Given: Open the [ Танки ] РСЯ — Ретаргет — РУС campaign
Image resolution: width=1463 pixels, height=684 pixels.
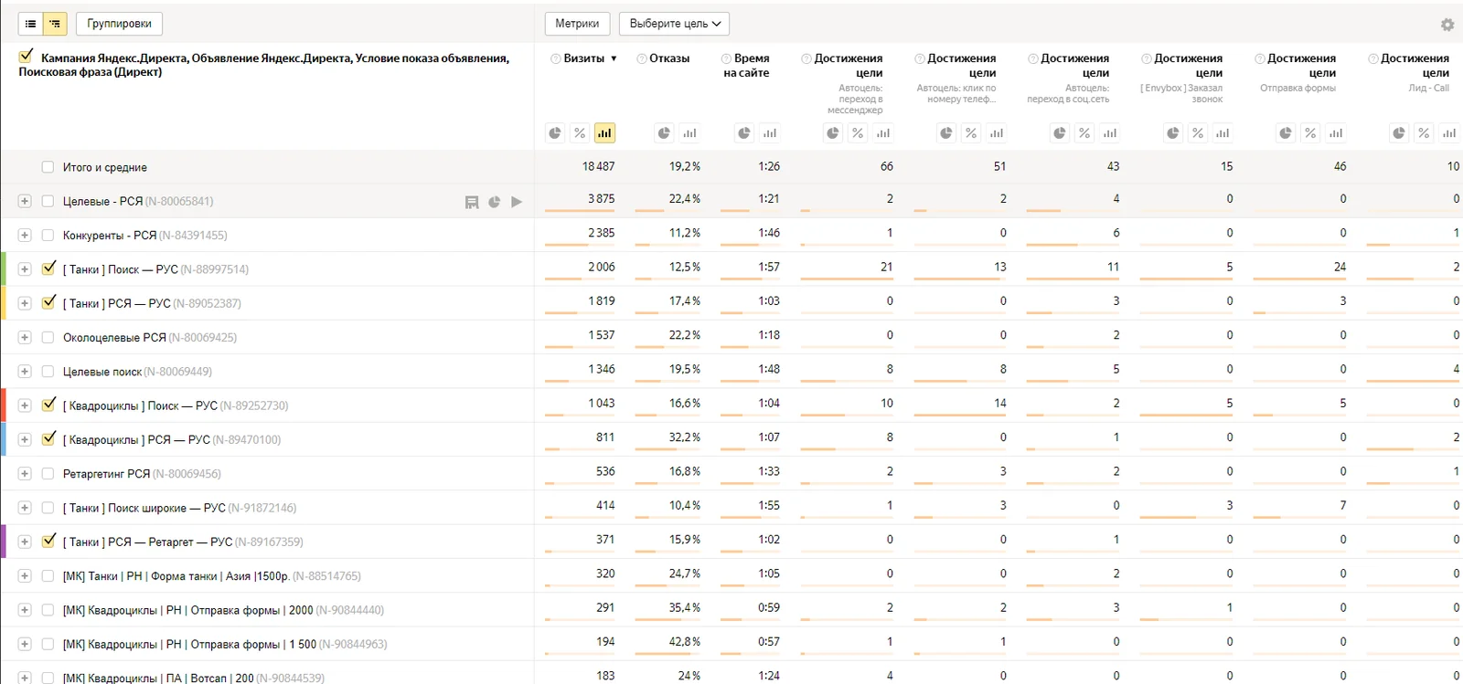Looking at the screenshot, I should [147, 542].
